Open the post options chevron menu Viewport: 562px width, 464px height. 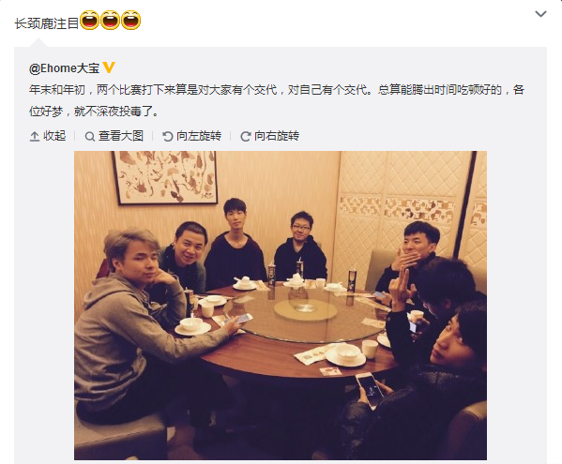[540, 14]
